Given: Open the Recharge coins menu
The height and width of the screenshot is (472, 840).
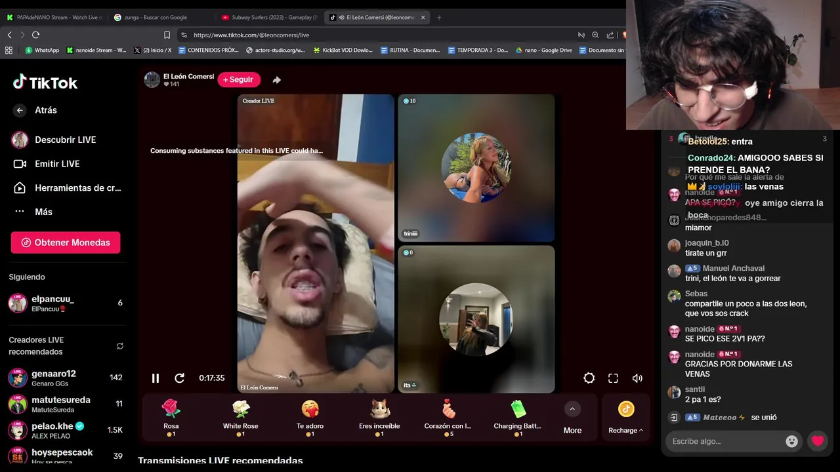Looking at the screenshot, I should (x=626, y=418).
